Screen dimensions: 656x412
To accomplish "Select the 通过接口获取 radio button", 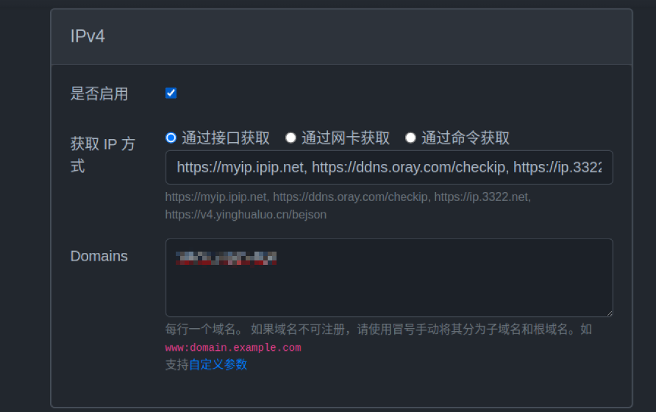I will point(171,138).
